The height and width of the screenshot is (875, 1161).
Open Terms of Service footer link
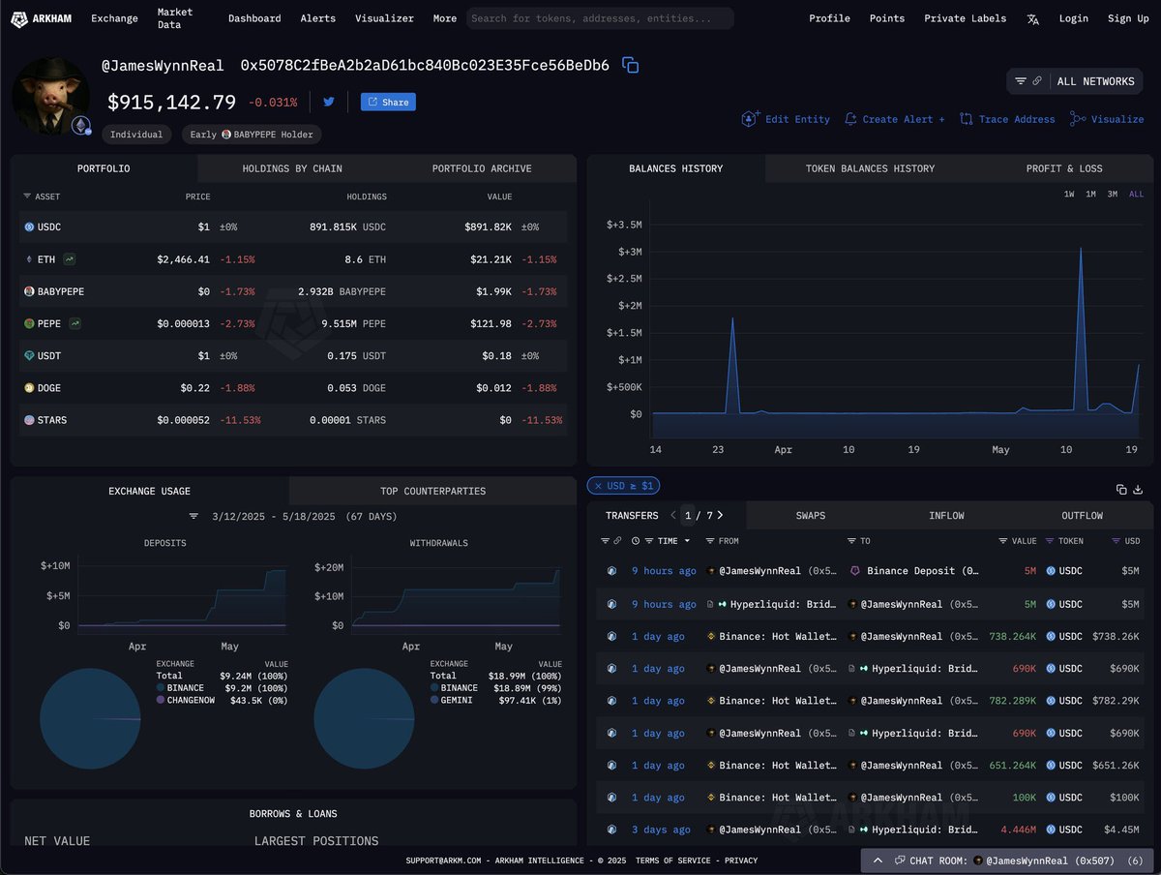pyautogui.click(x=672, y=860)
